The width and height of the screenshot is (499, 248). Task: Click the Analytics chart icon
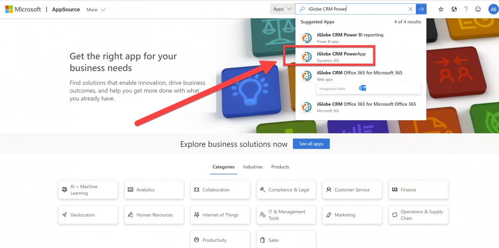[x=131, y=190]
